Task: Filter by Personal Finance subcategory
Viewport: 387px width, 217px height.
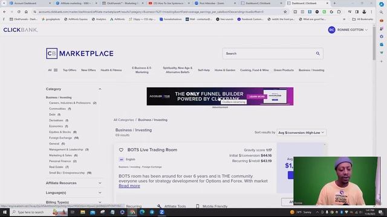Action: (60, 161)
